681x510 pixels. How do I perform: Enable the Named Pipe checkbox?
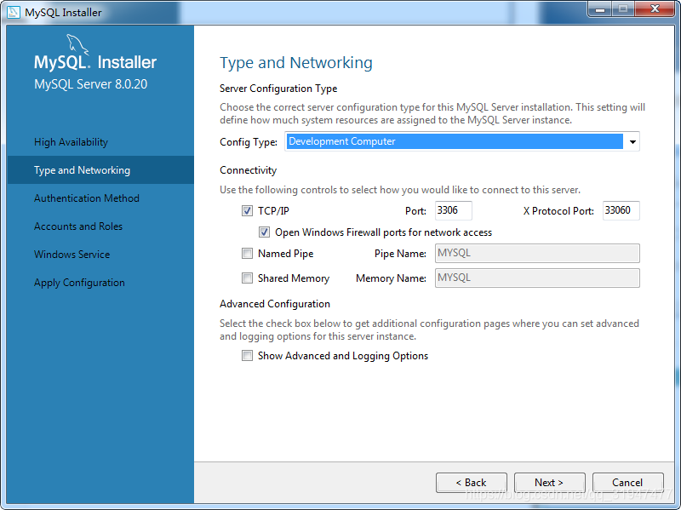click(247, 253)
